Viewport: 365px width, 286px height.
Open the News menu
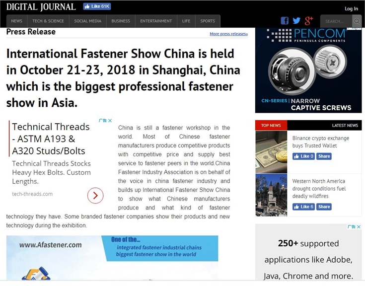click(17, 21)
